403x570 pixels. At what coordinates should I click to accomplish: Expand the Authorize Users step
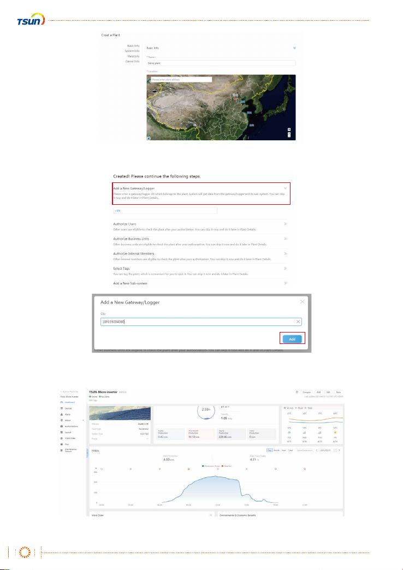click(x=286, y=224)
